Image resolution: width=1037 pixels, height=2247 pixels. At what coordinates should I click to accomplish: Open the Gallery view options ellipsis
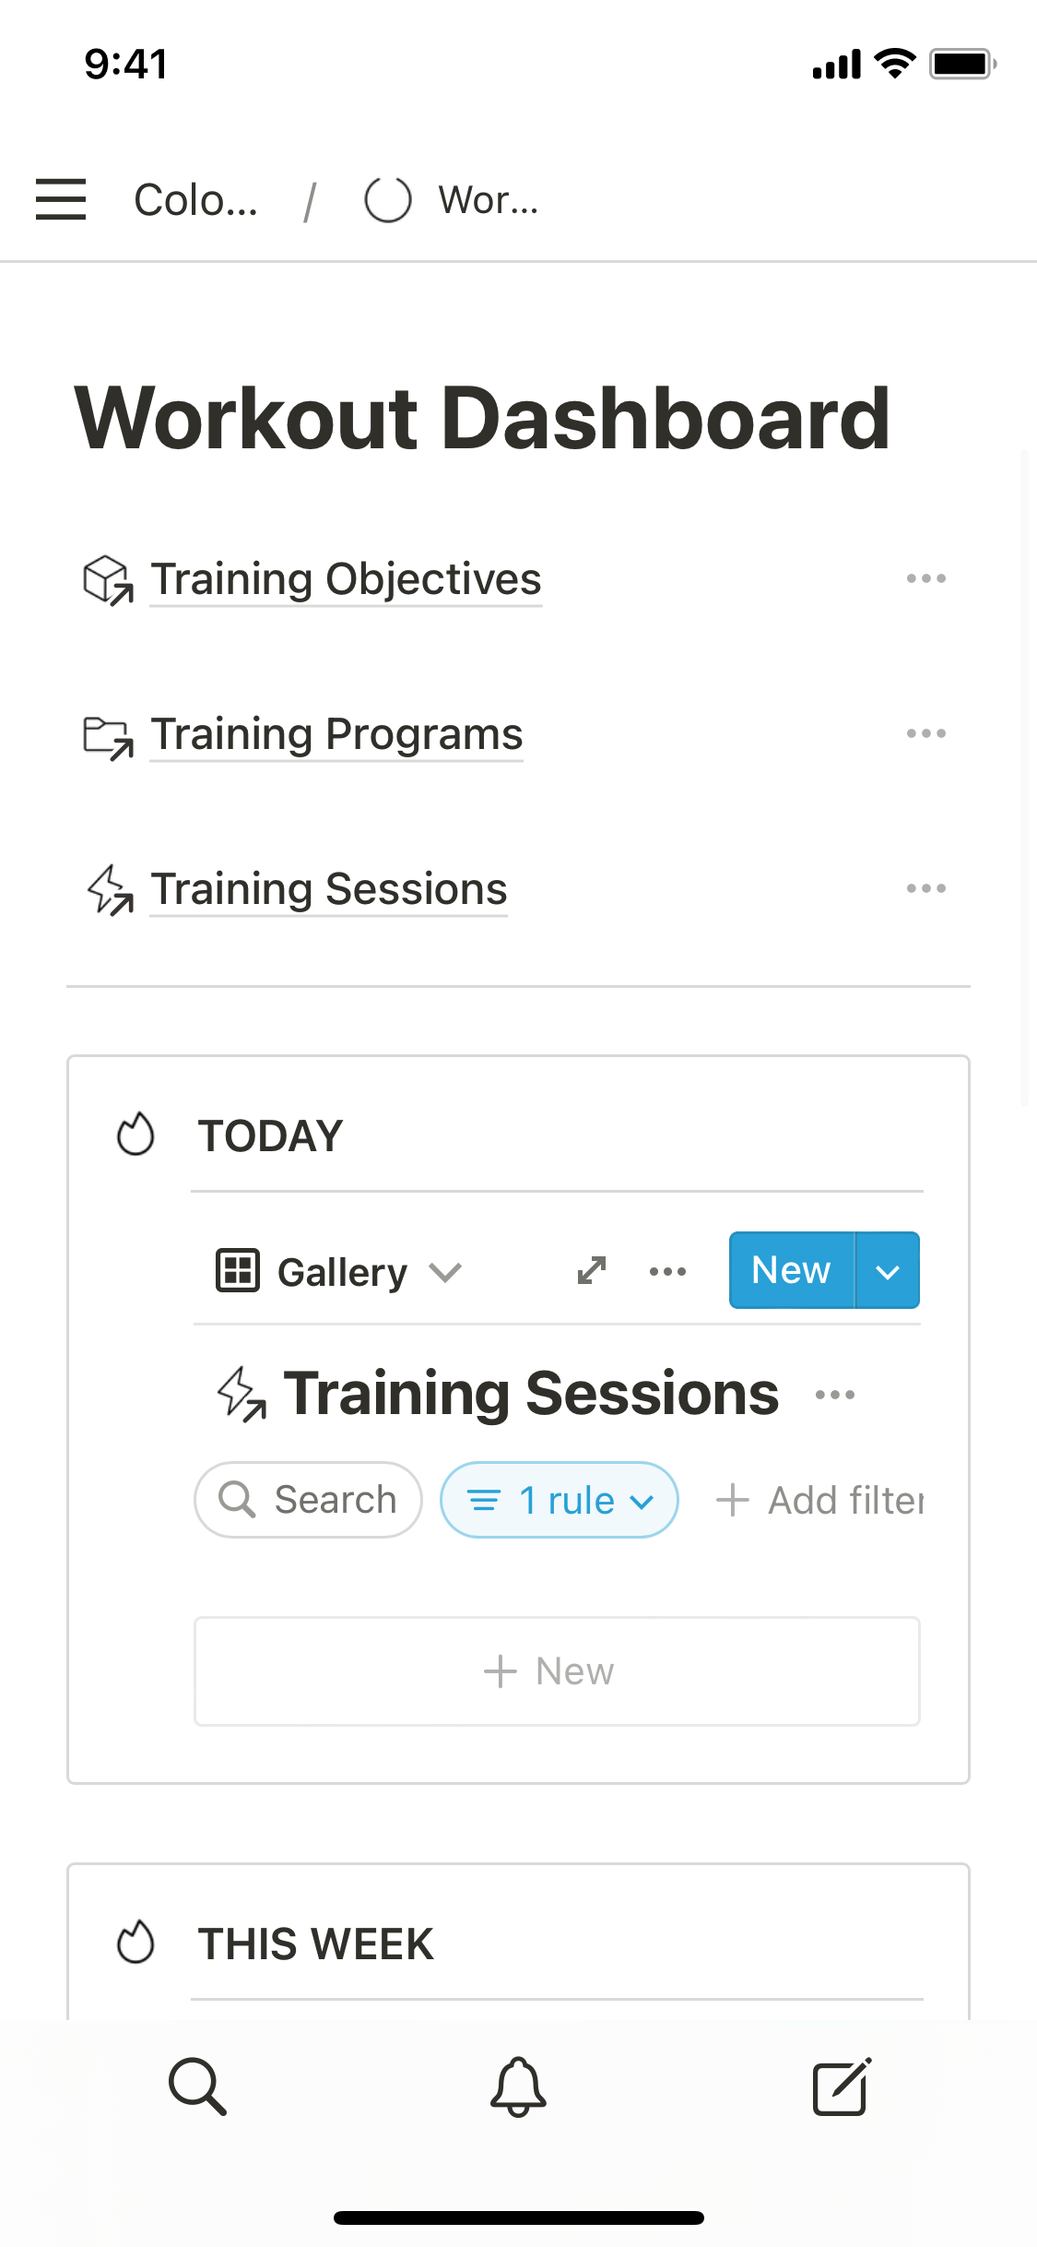(x=667, y=1271)
